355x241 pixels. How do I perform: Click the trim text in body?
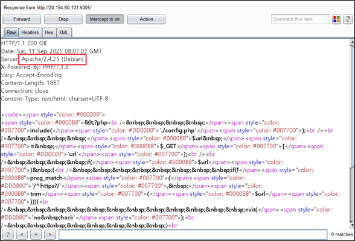click(36, 194)
